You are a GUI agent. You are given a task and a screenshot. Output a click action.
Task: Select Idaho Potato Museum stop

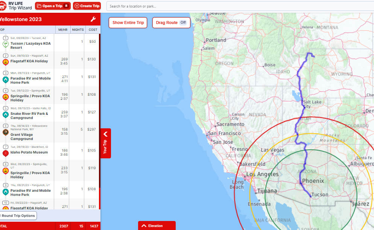pyautogui.click(x=29, y=152)
